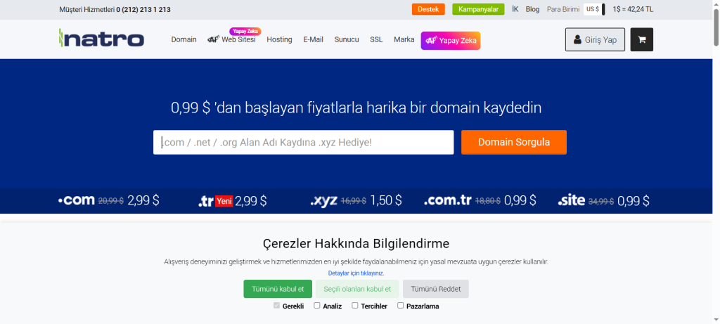
Task: Click the .com domain price offer
Action: click(x=109, y=200)
